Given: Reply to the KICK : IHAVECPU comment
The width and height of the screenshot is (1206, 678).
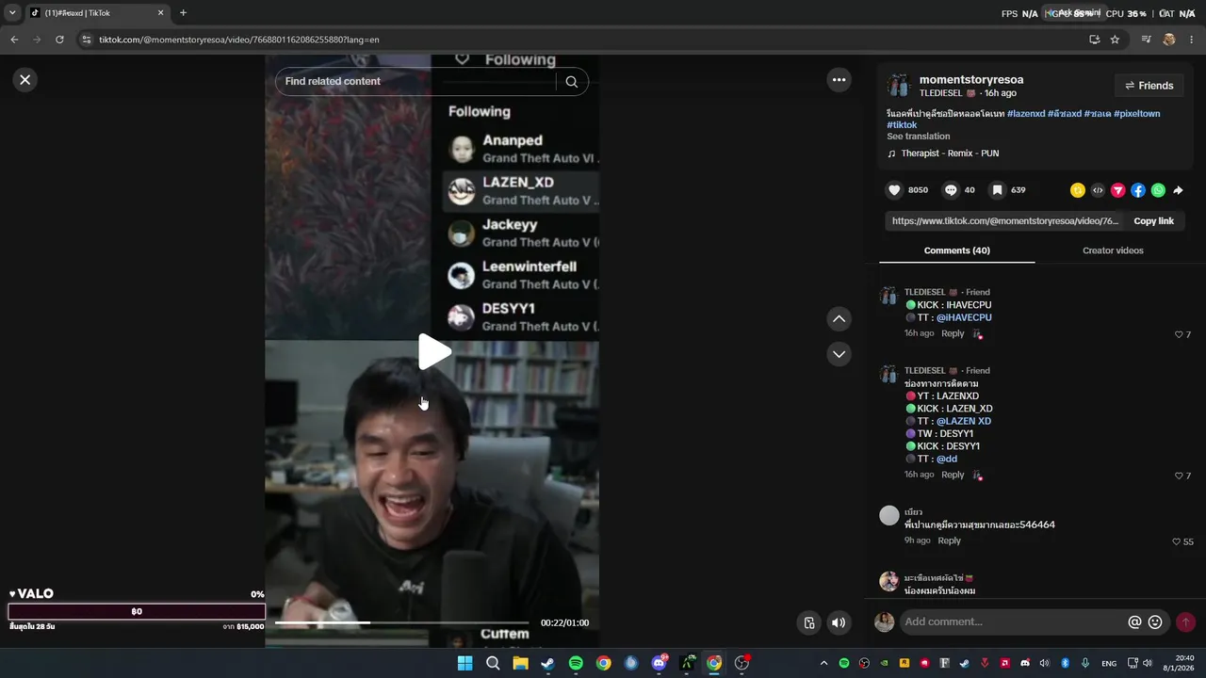Looking at the screenshot, I should 953,333.
